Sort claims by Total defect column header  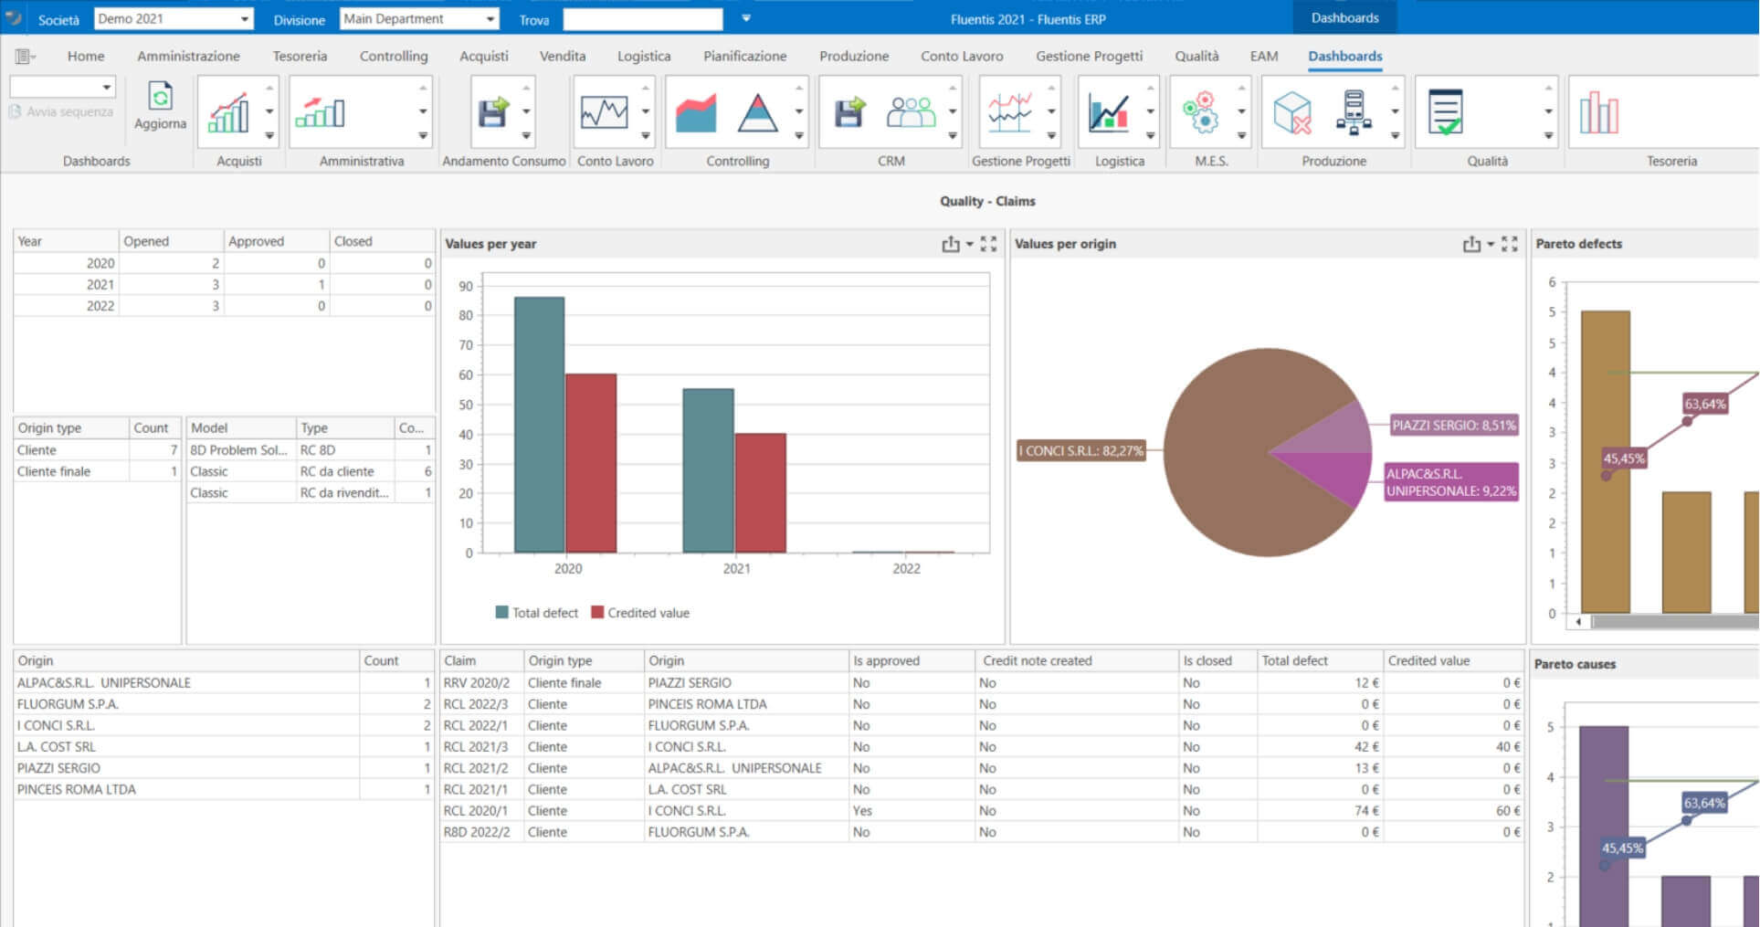click(1294, 660)
